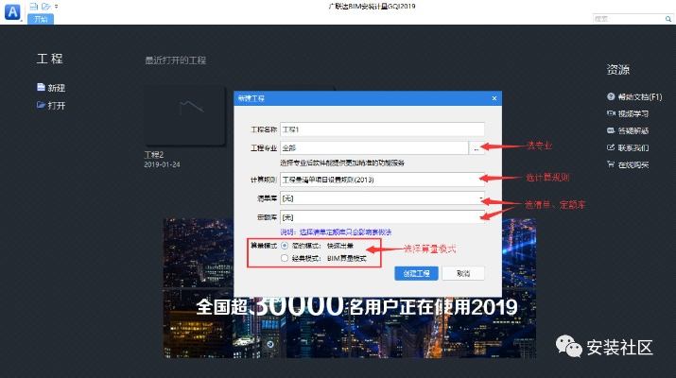Open 联系我们 in resources
This screenshot has width=676, height=378.
628,147
